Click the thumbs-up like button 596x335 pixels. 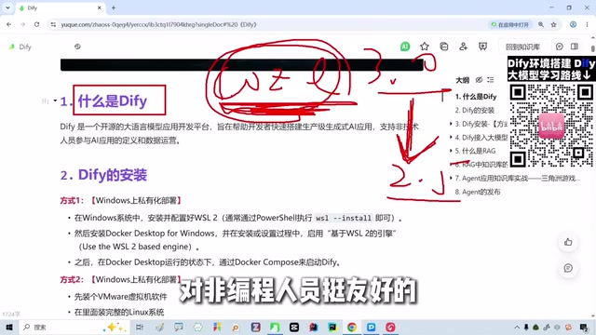(x=568, y=242)
